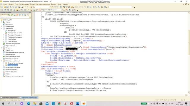Click the Save (floppy disk) icon

point(7,7)
